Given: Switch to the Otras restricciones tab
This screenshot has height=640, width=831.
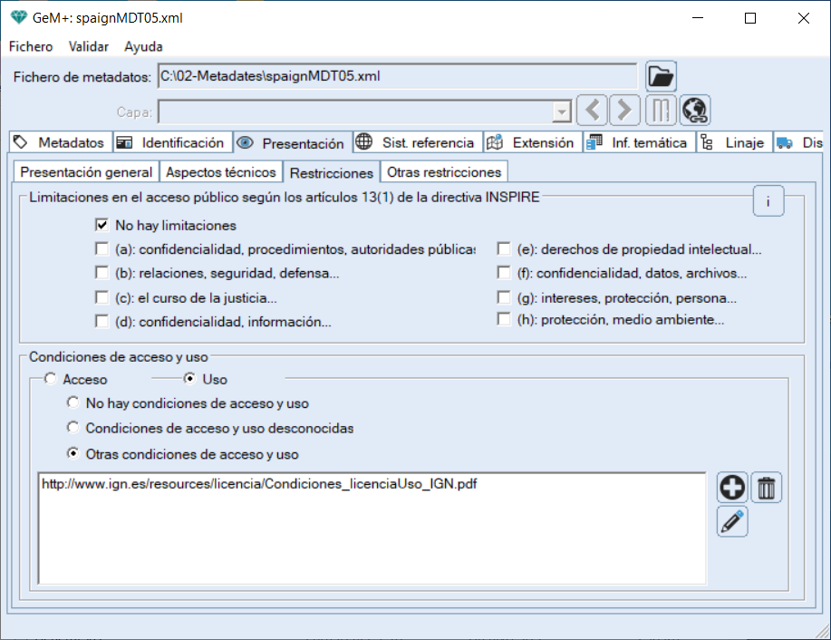Looking at the screenshot, I should coord(443,172).
